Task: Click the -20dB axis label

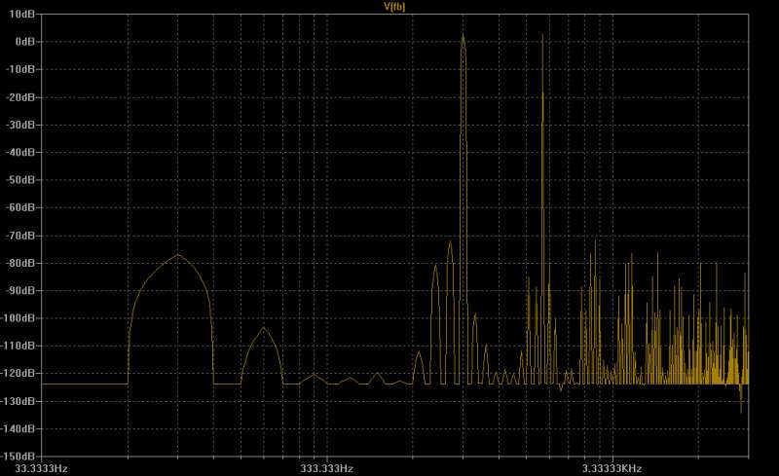Action: click(x=20, y=97)
